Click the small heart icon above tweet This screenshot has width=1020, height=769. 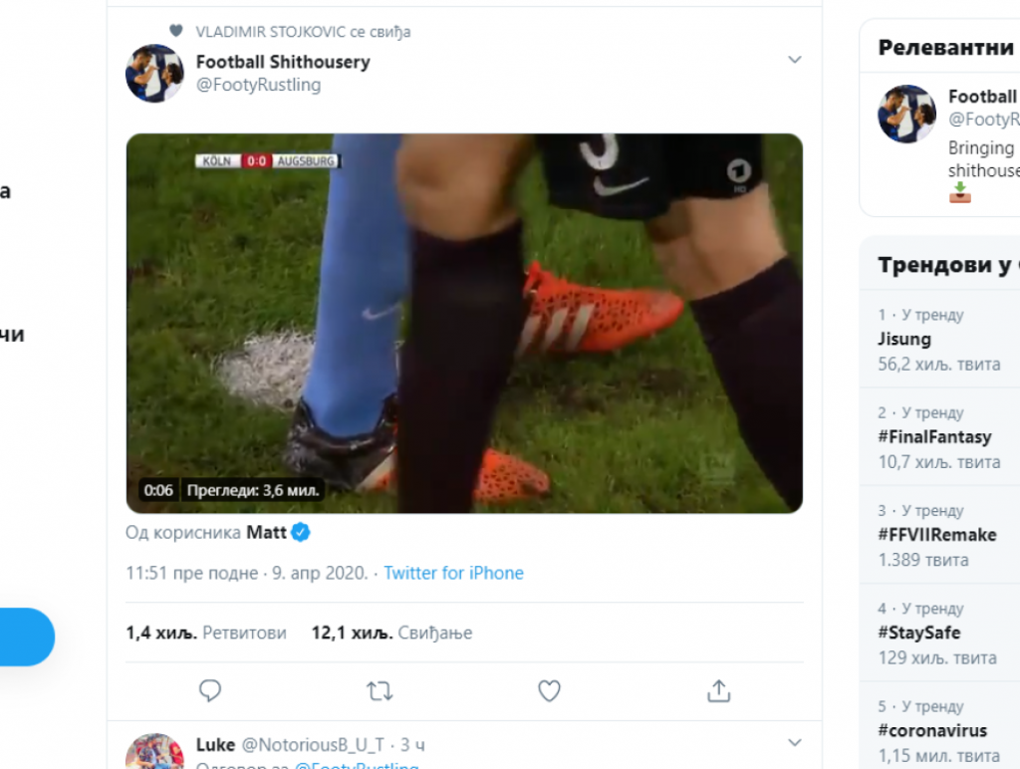click(176, 31)
